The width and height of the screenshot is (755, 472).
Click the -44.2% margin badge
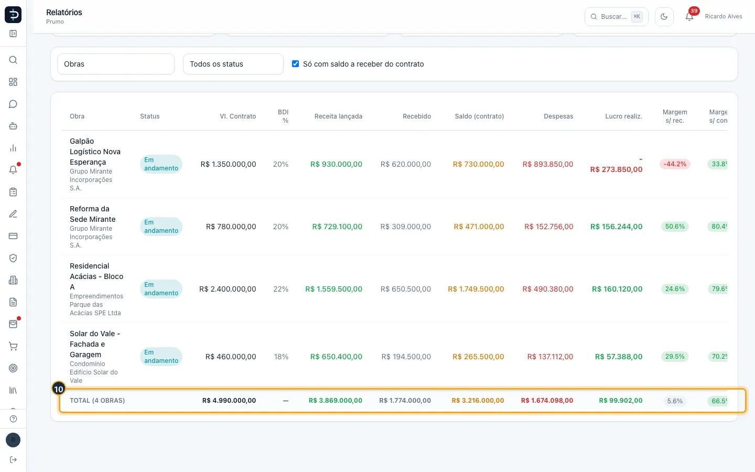coord(675,164)
